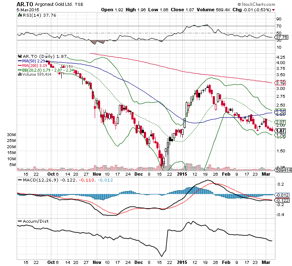Click the 1.79 lower Bollinger band tag

click(x=280, y=135)
